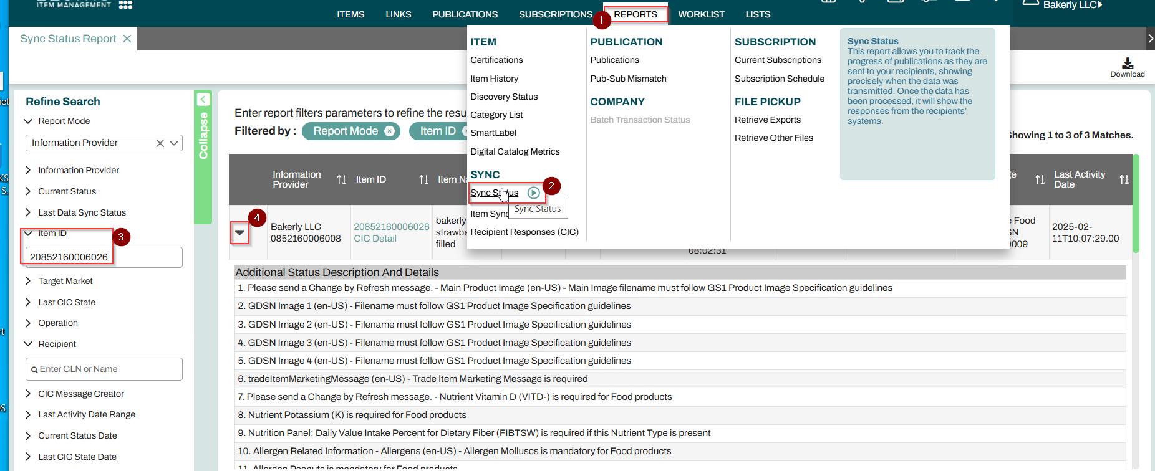Open the REPORTS menu

tap(635, 14)
